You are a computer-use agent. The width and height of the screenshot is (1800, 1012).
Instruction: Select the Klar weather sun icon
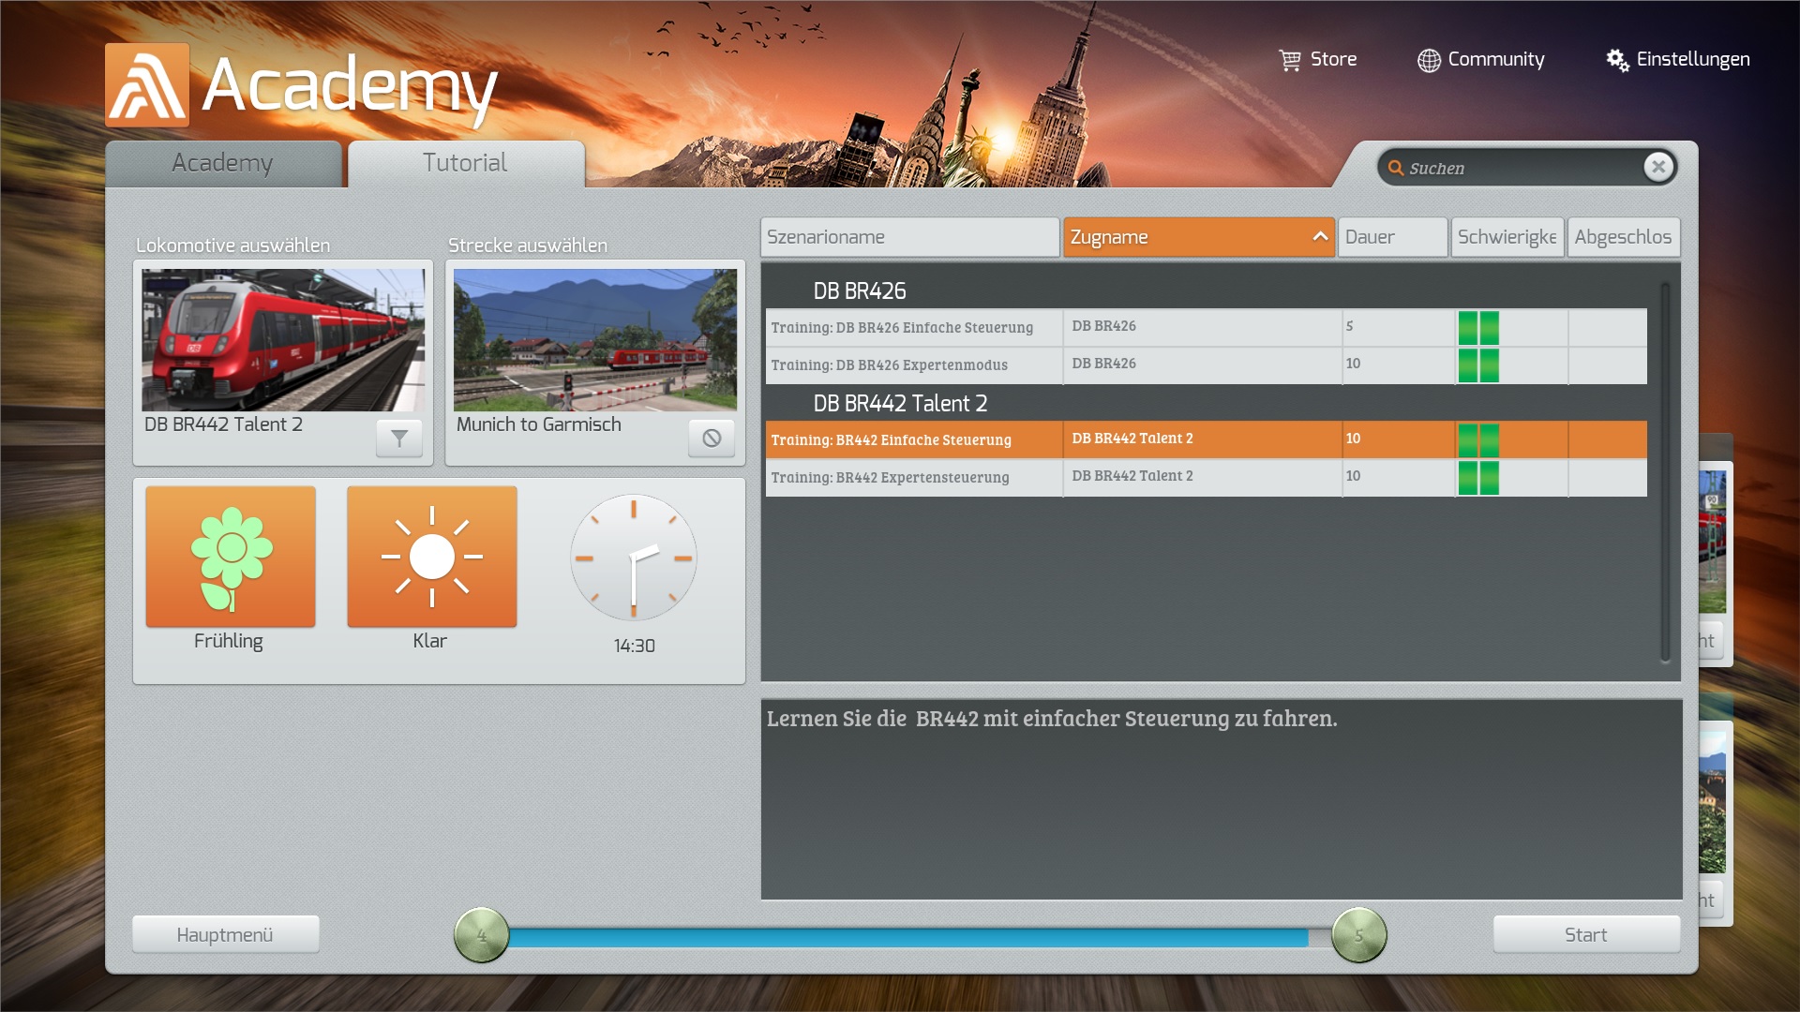tap(432, 557)
